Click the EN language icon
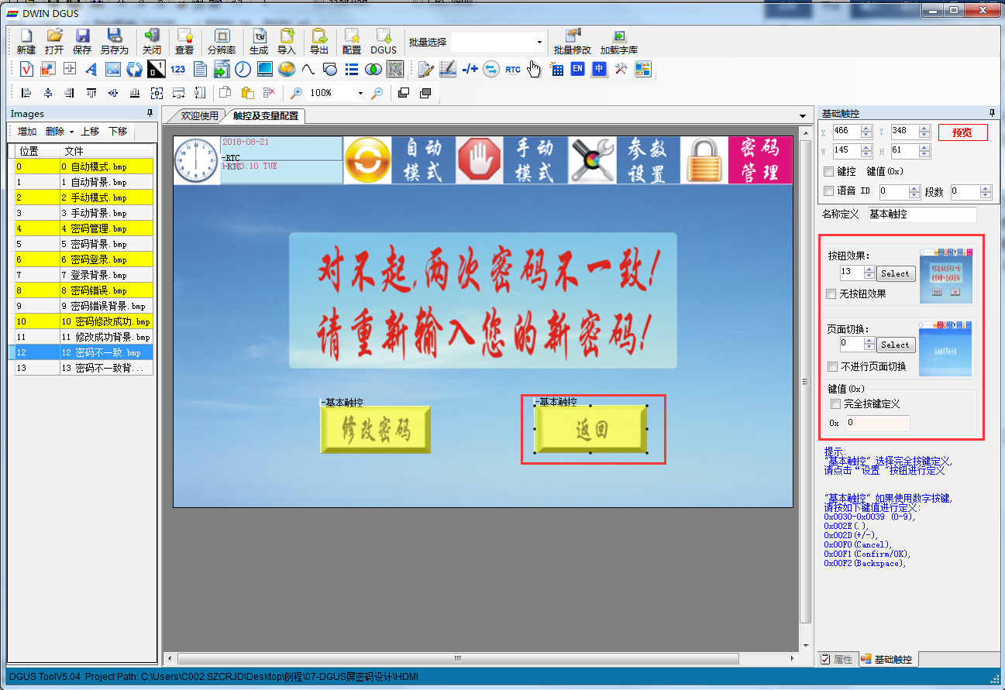1005x690 pixels. (x=578, y=70)
